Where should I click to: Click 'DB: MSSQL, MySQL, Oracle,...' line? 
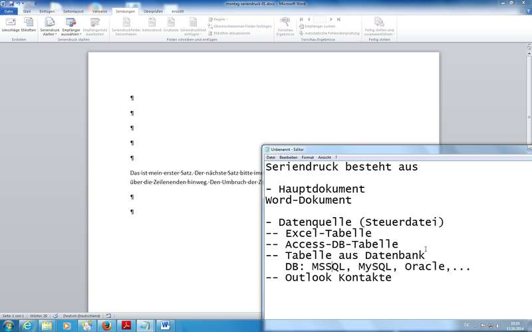(378, 267)
